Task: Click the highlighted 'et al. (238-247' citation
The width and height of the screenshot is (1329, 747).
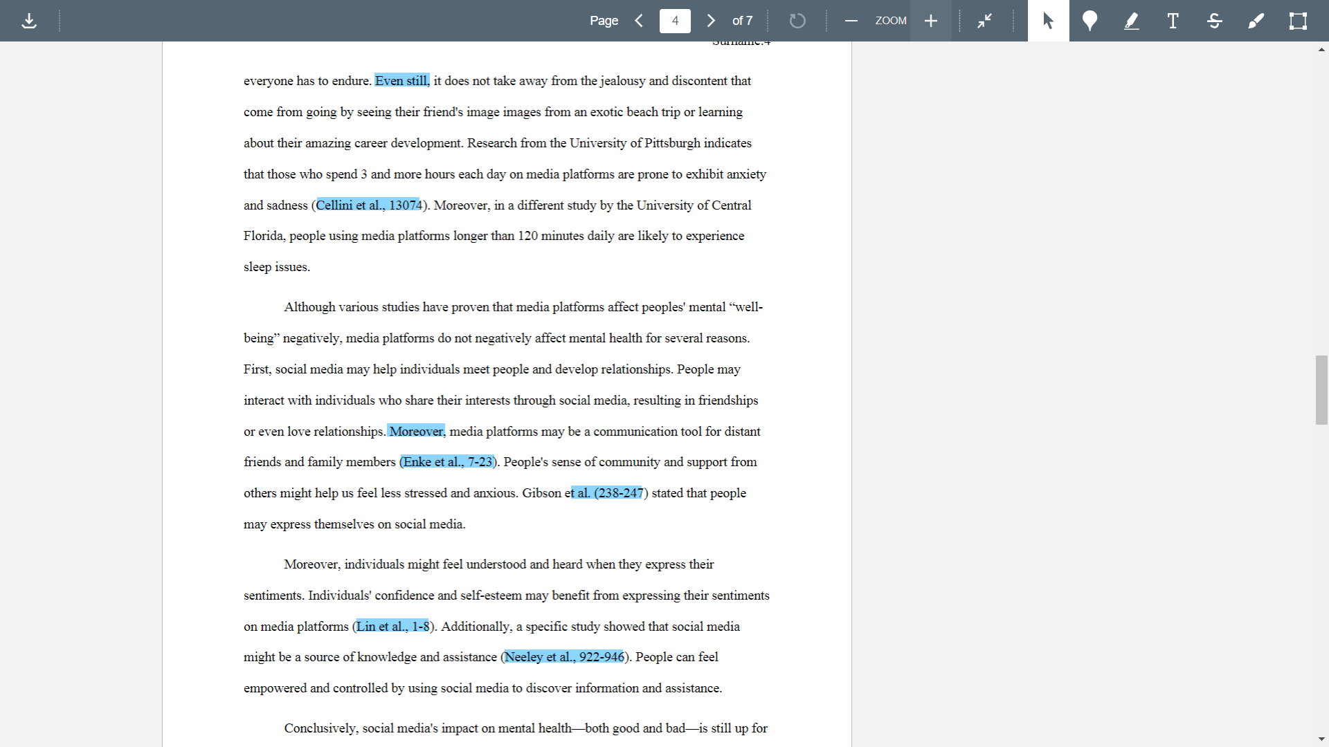Action: [607, 493]
